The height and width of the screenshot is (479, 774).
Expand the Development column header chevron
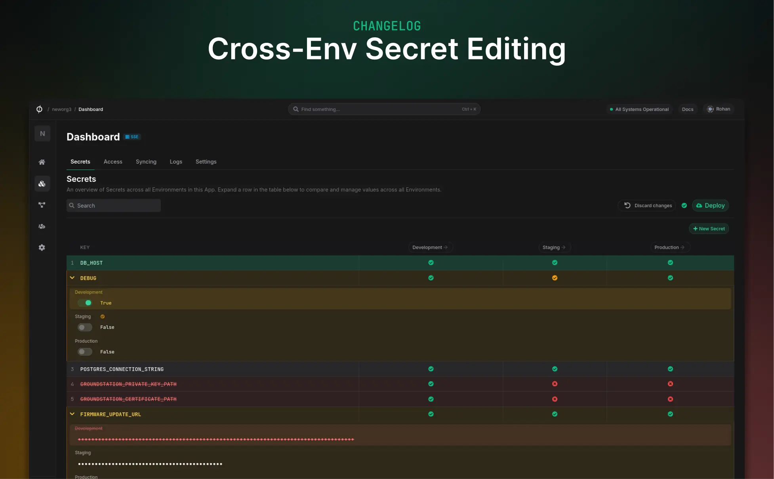pyautogui.click(x=447, y=247)
